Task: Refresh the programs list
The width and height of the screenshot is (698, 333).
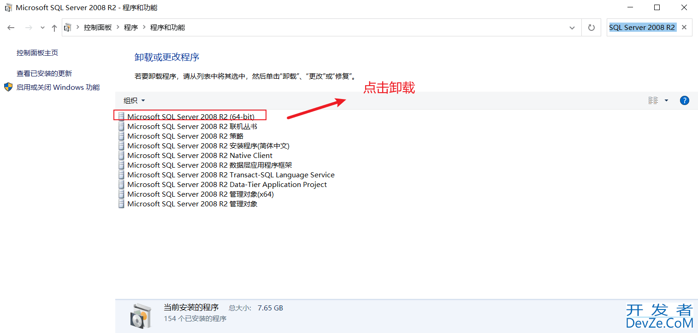Action: tap(592, 28)
